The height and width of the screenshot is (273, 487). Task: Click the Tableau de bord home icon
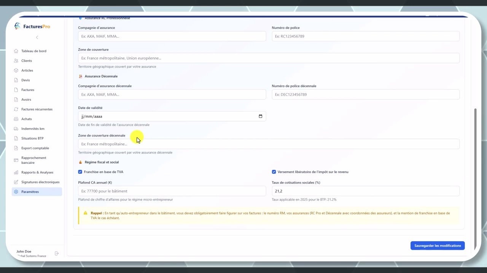(16, 51)
